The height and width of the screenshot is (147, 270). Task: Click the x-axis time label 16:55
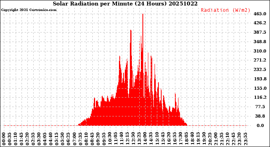click(175, 139)
